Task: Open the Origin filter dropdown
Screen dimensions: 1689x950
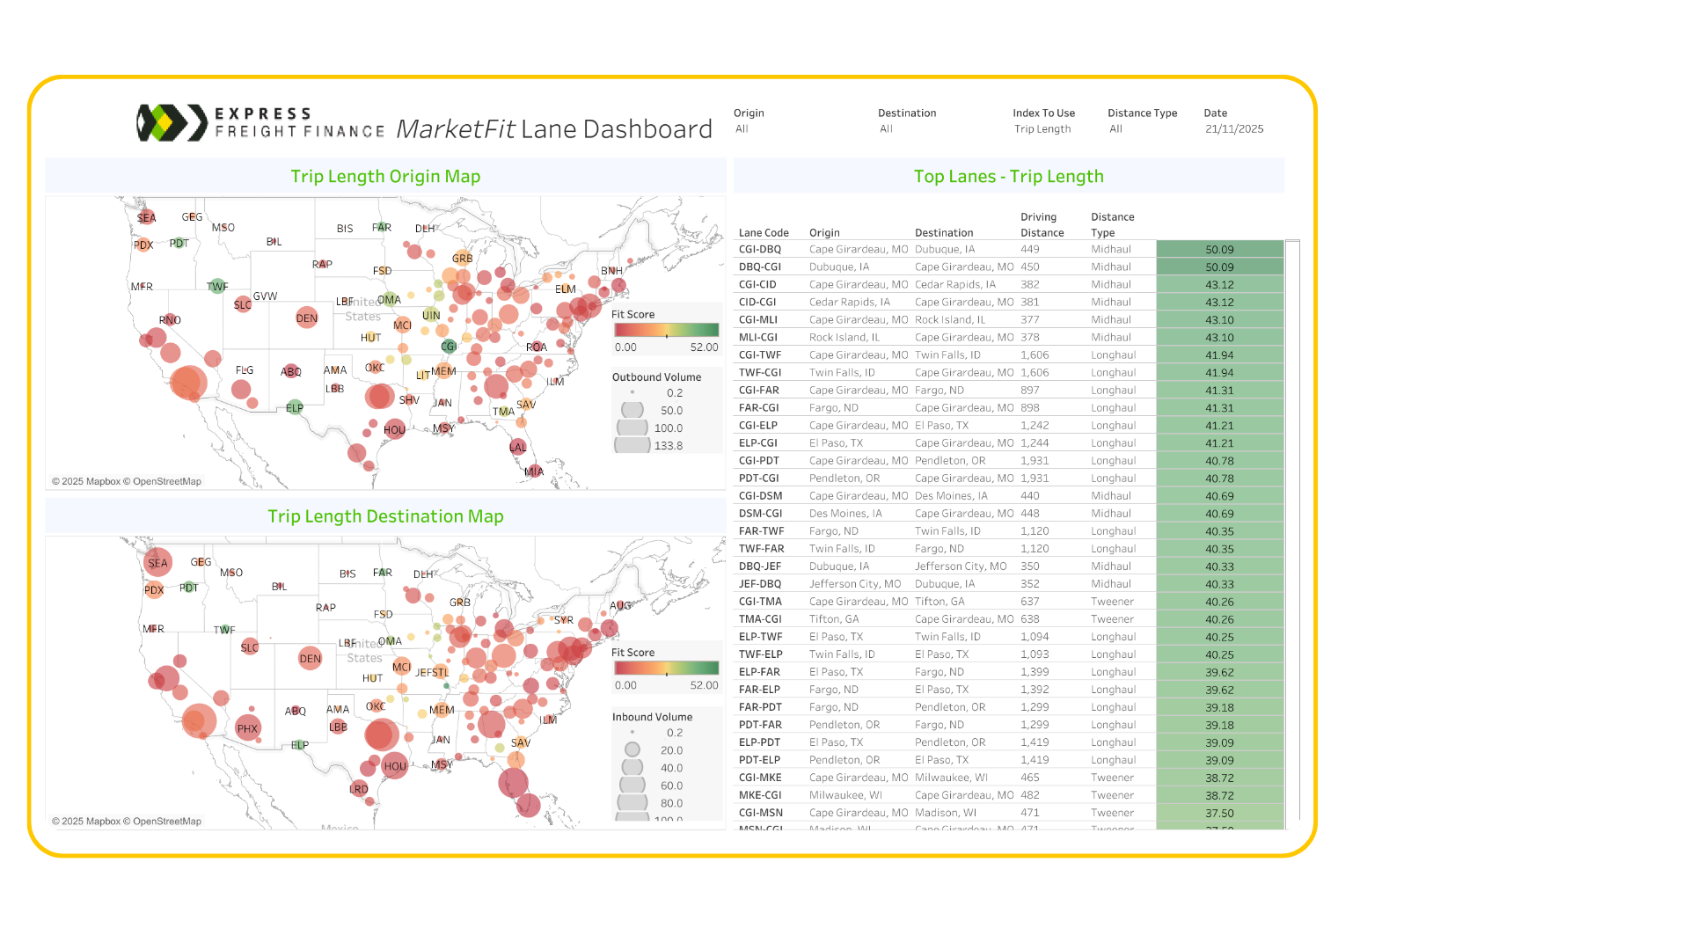Action: click(x=742, y=129)
